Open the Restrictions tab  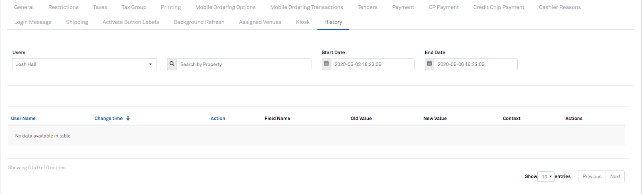63,7
